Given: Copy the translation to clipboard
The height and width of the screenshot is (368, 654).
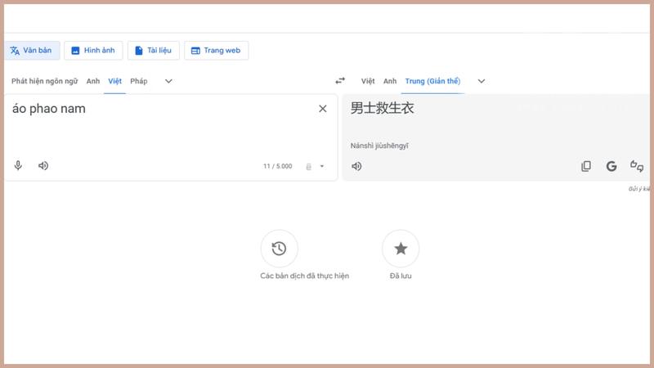Looking at the screenshot, I should [586, 166].
